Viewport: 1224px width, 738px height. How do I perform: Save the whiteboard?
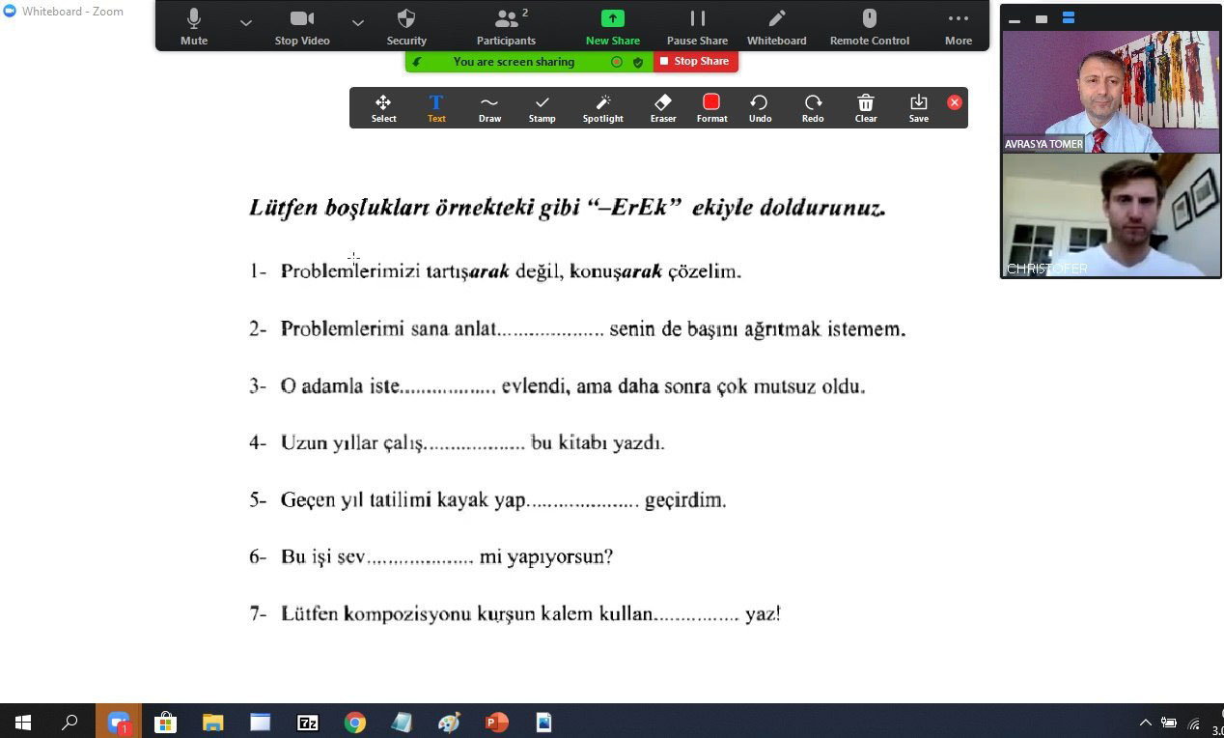coord(918,108)
